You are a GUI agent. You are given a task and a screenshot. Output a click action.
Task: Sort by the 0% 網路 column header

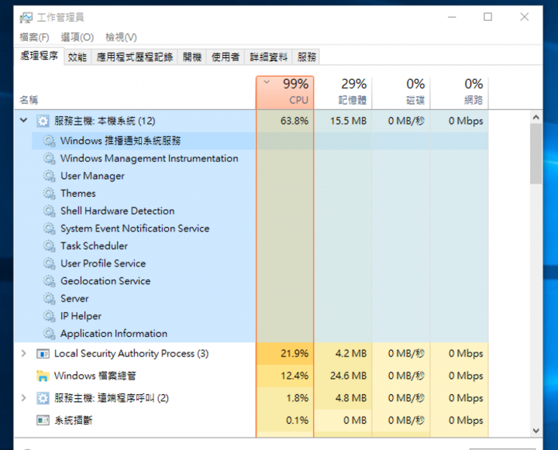pos(459,92)
